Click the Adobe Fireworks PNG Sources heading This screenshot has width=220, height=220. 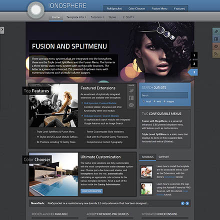[x=107, y=214]
